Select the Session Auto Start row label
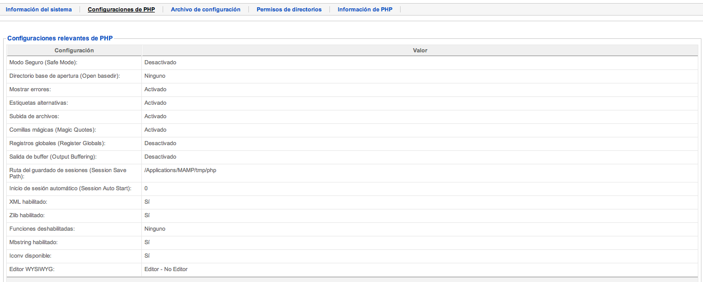 (70, 188)
